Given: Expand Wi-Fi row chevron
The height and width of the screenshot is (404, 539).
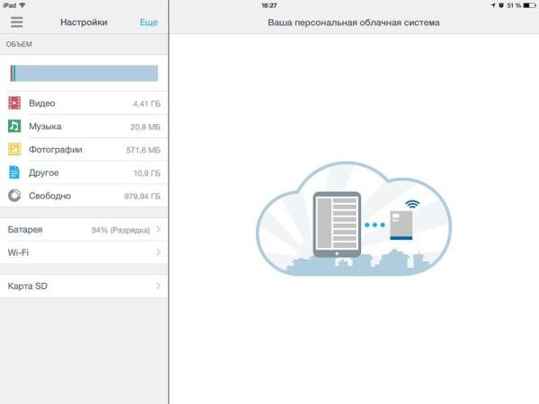Looking at the screenshot, I should point(158,253).
